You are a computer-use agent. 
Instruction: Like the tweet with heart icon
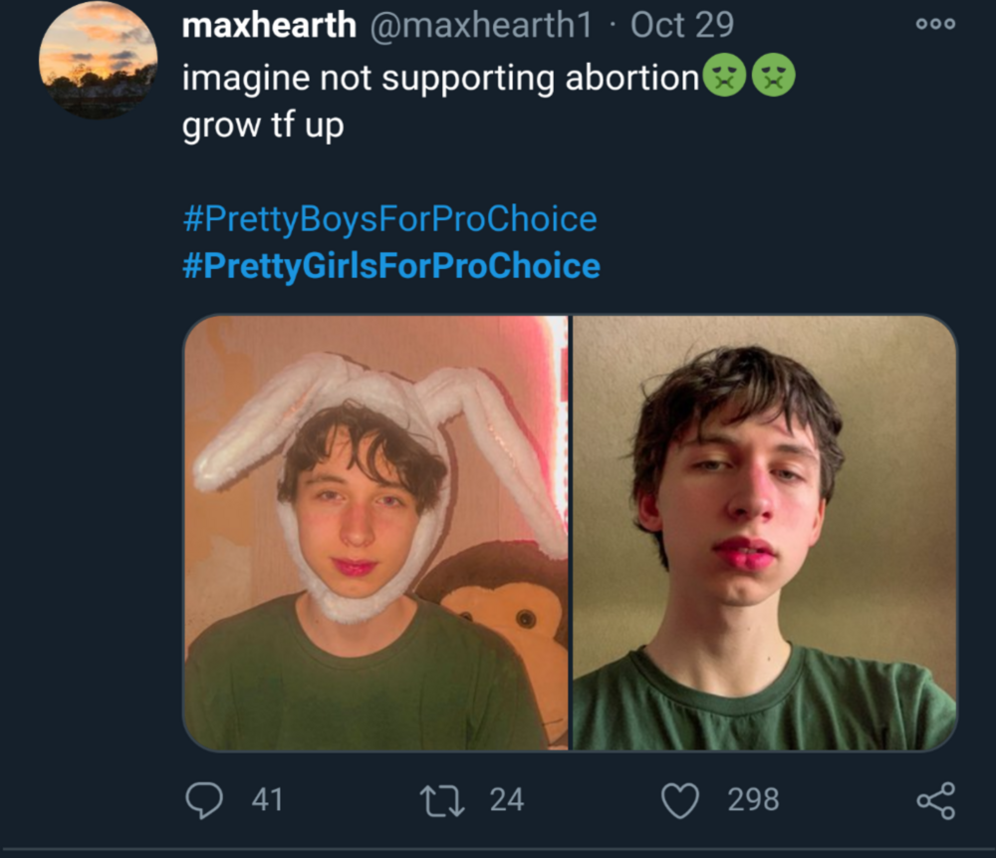click(x=680, y=801)
